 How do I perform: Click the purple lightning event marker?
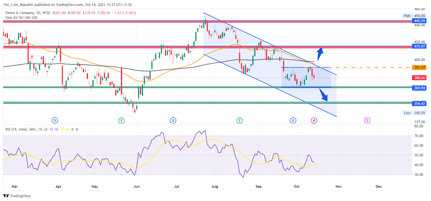click(314, 121)
